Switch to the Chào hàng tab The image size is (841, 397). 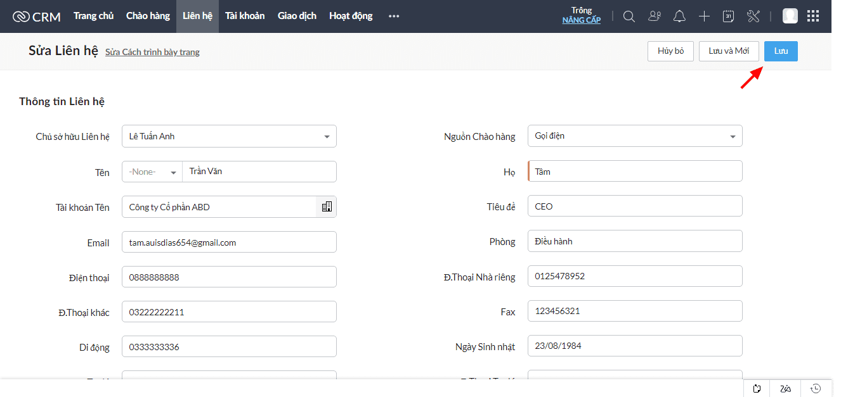(148, 16)
